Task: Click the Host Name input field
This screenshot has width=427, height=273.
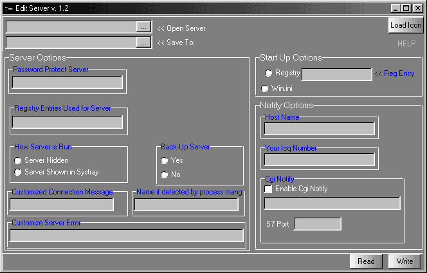Action: 320,129
